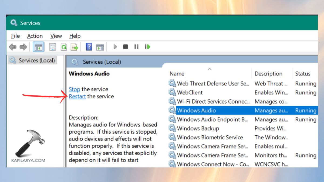Image resolution: width=324 pixels, height=182 pixels.
Task: Open the File menu
Action: (15, 36)
